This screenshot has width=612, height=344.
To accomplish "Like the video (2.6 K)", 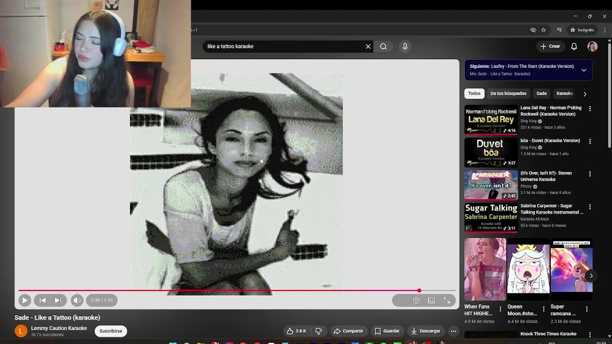I will [296, 331].
